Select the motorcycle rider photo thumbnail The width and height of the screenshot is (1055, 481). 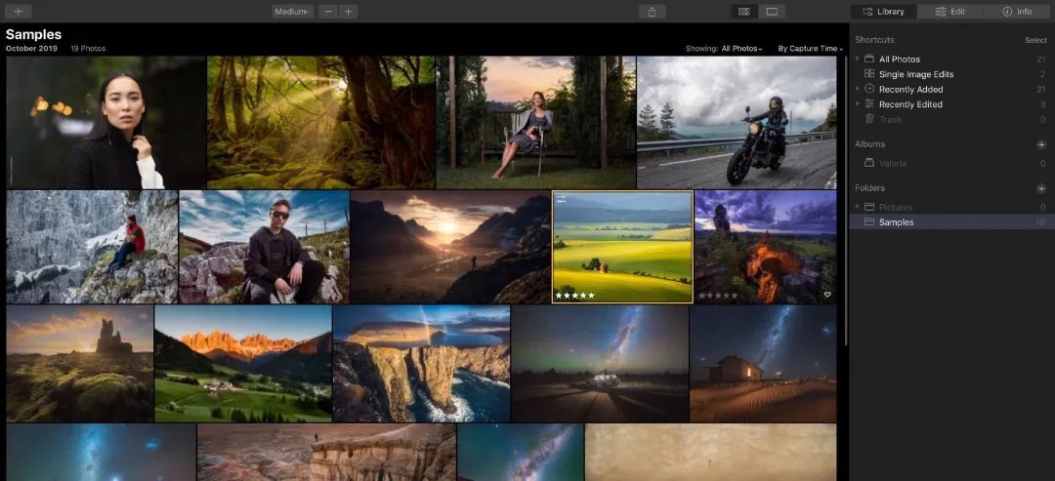[x=737, y=122]
